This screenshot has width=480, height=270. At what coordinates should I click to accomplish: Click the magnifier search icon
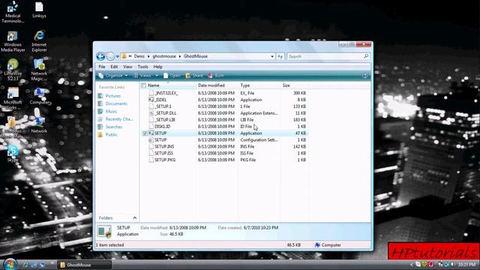pos(366,56)
